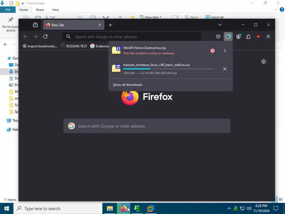
Task: Open File menu in Explorer window
Action: 8,10
